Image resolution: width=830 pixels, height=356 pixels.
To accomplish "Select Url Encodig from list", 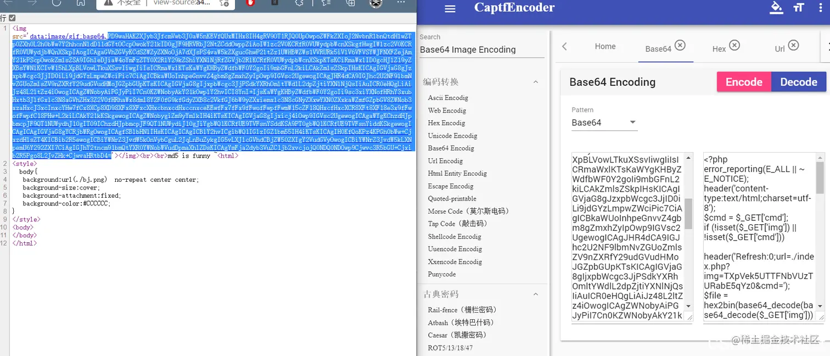I will tap(445, 161).
